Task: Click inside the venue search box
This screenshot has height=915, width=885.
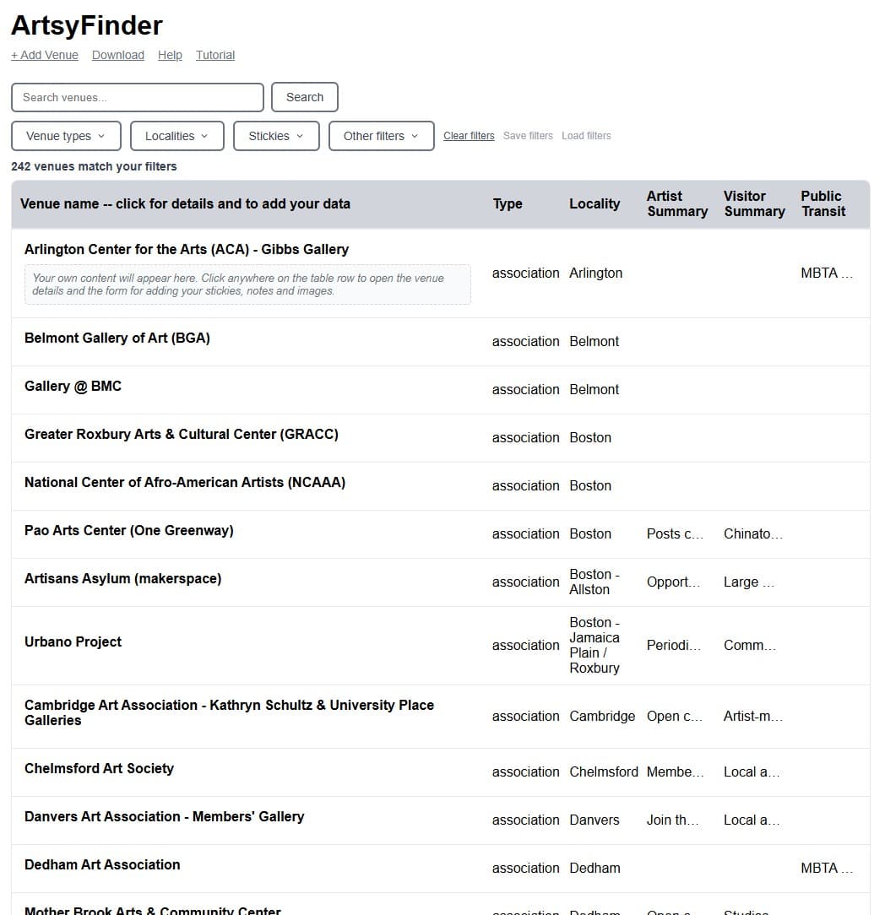Action: (137, 96)
